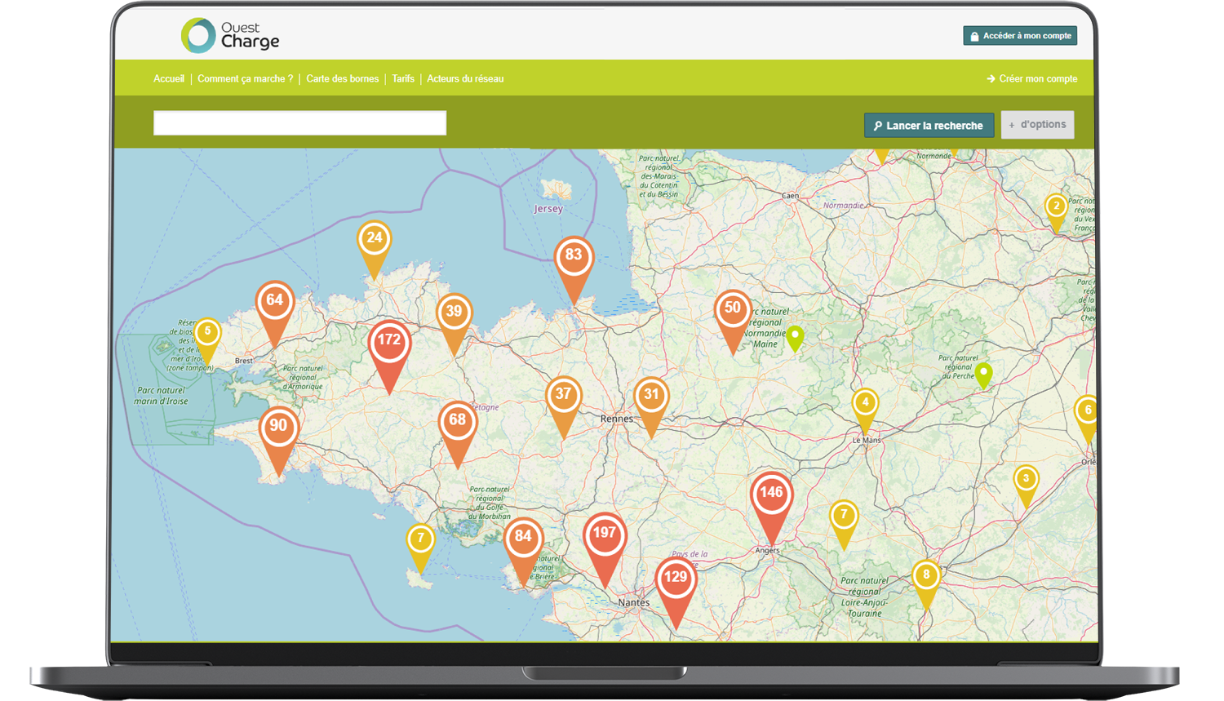Focus the location search input field
Image resolution: width=1224 pixels, height=701 pixels.
(x=299, y=123)
